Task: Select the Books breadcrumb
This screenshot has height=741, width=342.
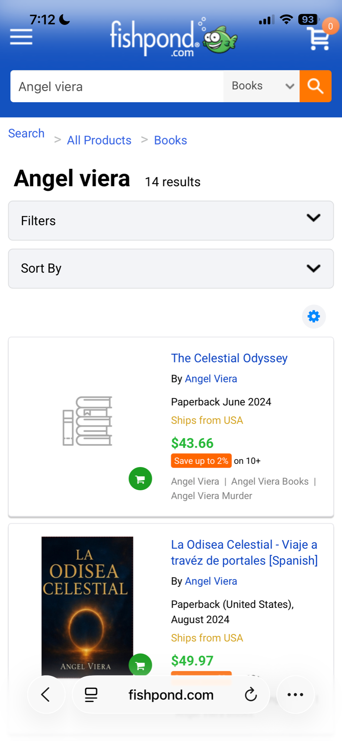Action: pyautogui.click(x=170, y=140)
